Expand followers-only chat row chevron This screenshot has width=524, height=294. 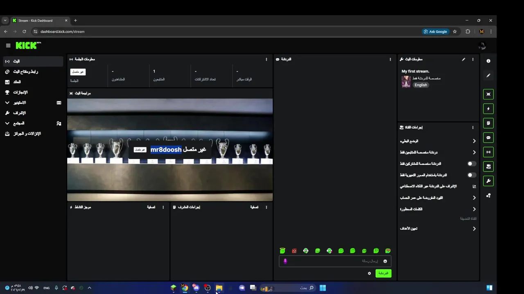click(x=474, y=152)
